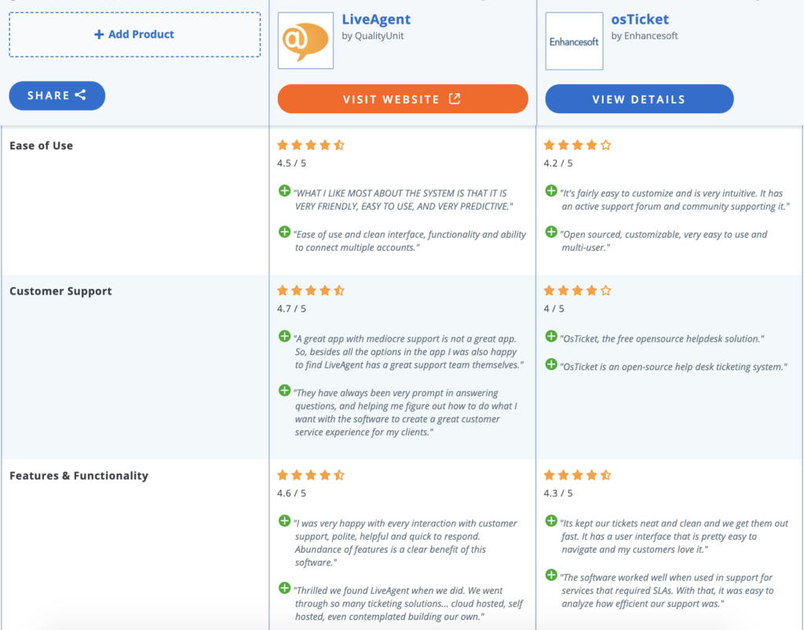Click the Add Product button

coord(133,34)
